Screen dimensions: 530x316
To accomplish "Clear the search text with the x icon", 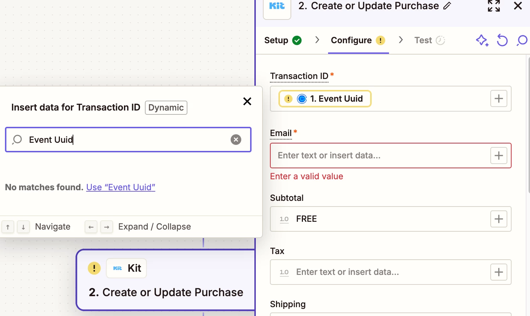I will coord(236,140).
